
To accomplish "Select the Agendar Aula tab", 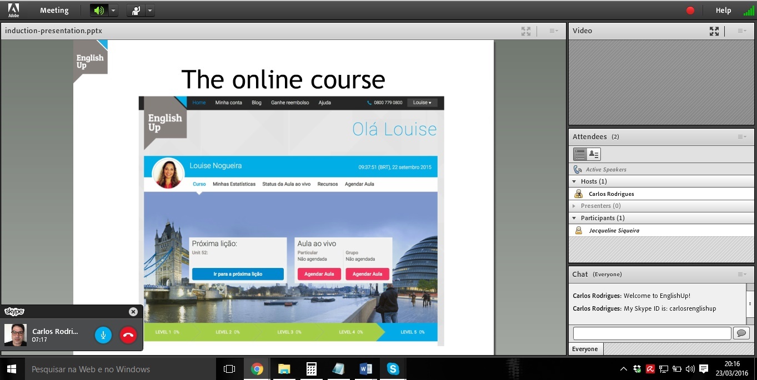I will pyautogui.click(x=359, y=184).
